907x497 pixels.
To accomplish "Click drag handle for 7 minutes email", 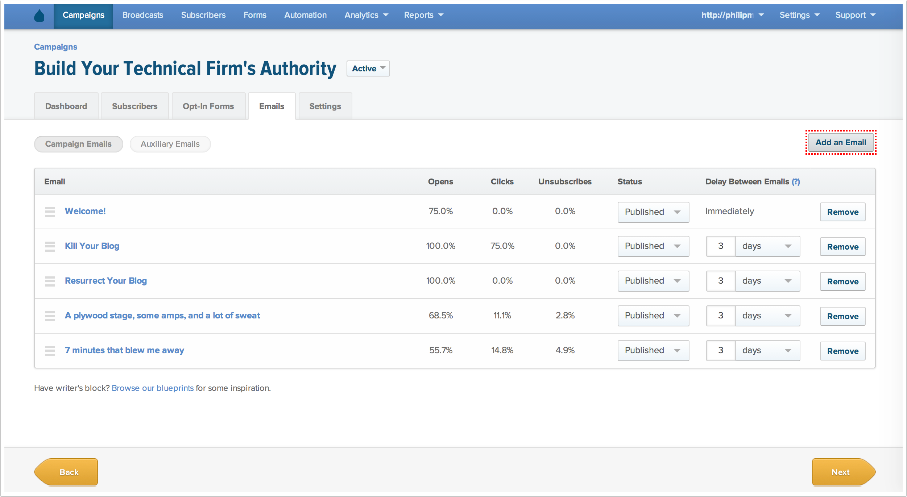I will tap(50, 351).
